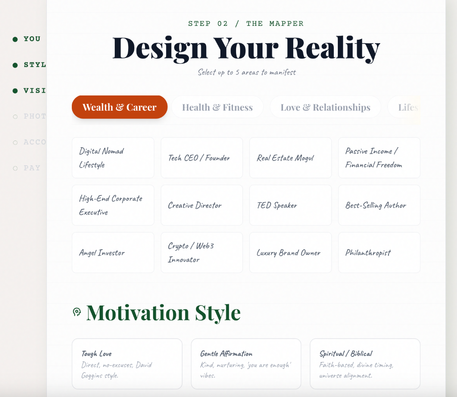Choose the Philanthropist card

coord(379,252)
